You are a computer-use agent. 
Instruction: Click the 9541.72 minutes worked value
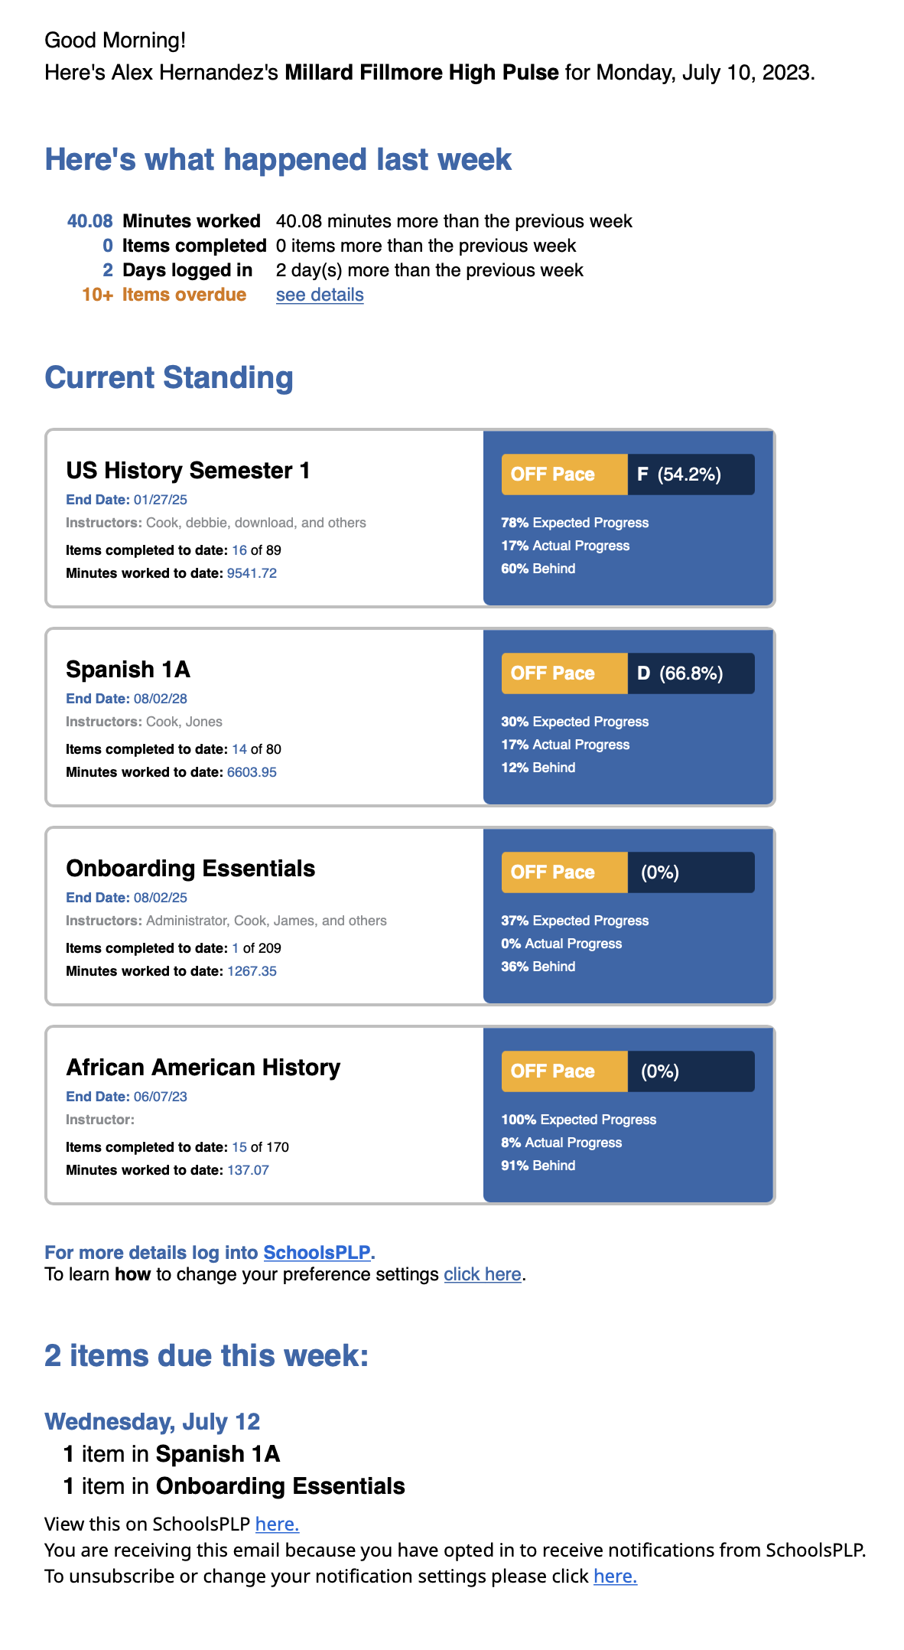pos(252,573)
